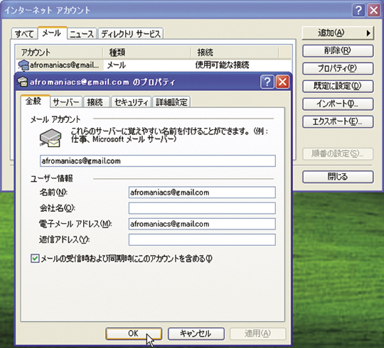
Task: Click the help icon in the properties dialog
Action: point(267,82)
